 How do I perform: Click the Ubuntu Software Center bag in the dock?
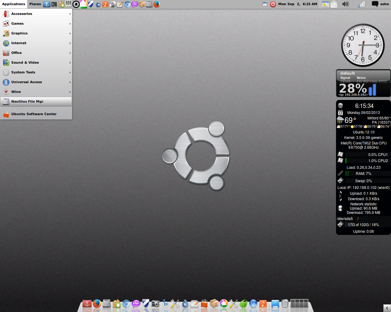pos(204,303)
